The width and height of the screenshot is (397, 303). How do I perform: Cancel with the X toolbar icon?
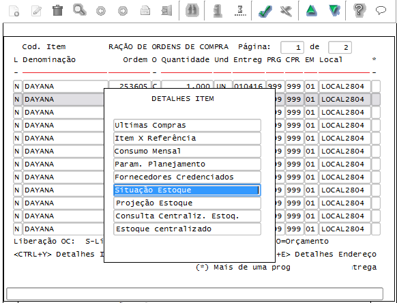coord(286,11)
